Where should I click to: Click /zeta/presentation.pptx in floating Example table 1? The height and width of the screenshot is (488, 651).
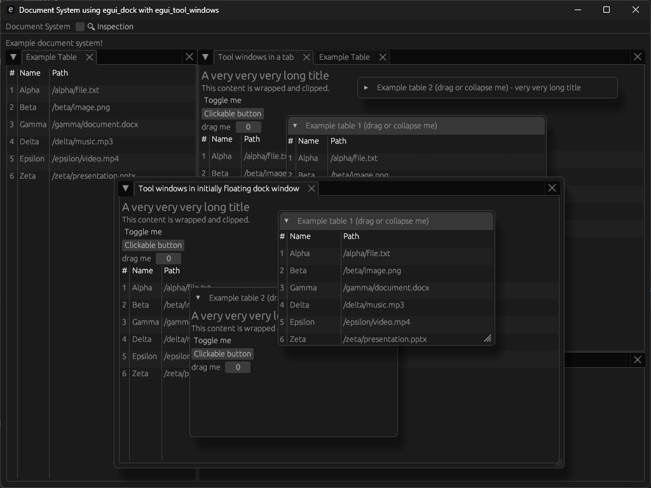[x=385, y=339]
